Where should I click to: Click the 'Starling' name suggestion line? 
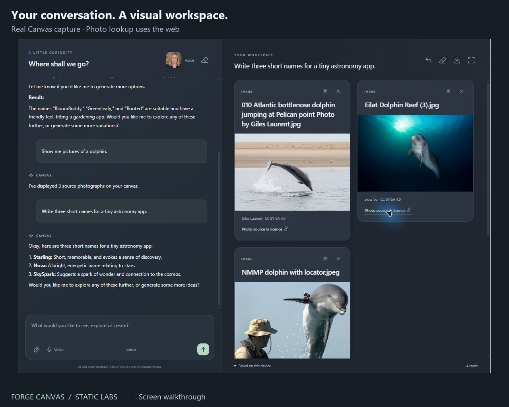(95, 257)
